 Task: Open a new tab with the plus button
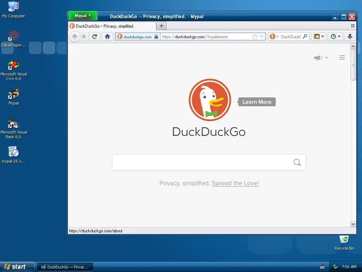161,26
